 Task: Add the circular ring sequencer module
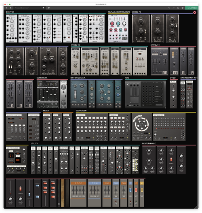pyautogui.click(x=142, y=127)
